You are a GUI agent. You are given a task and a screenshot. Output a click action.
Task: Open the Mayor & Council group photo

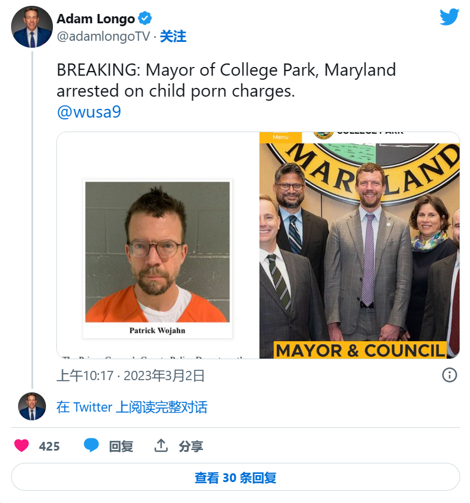359,246
